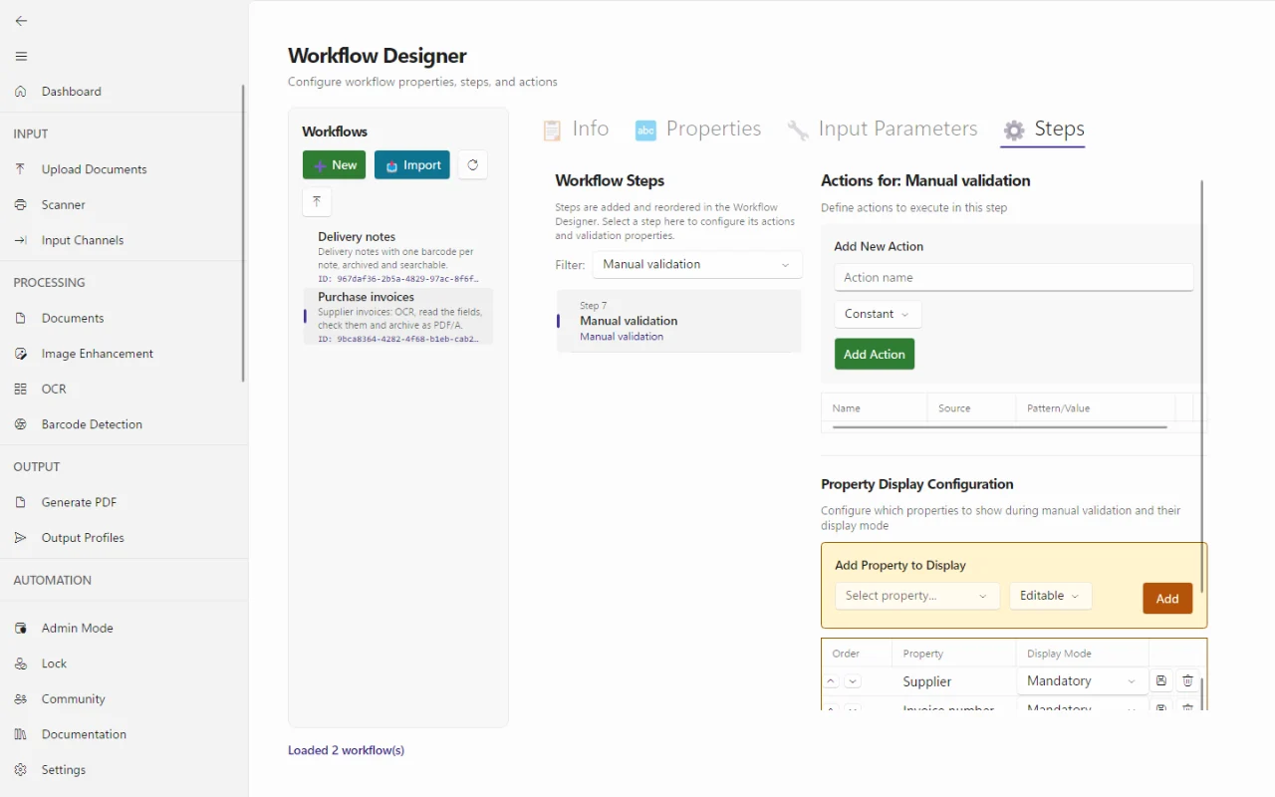Click the Lock item in sidebar
Screen dimensions: 1275x797
[122, 664]
